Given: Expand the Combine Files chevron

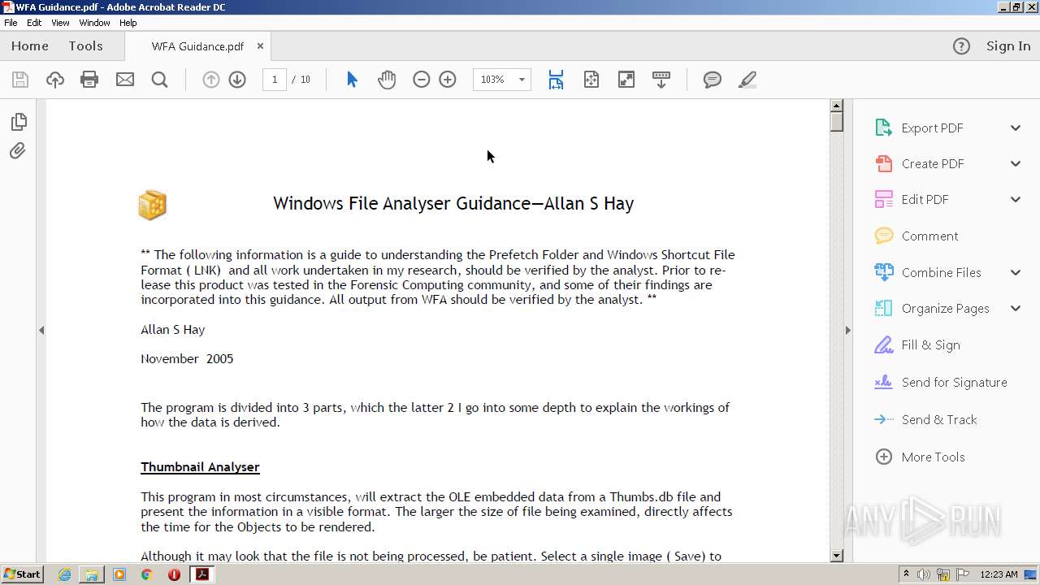Looking at the screenshot, I should click(1016, 273).
